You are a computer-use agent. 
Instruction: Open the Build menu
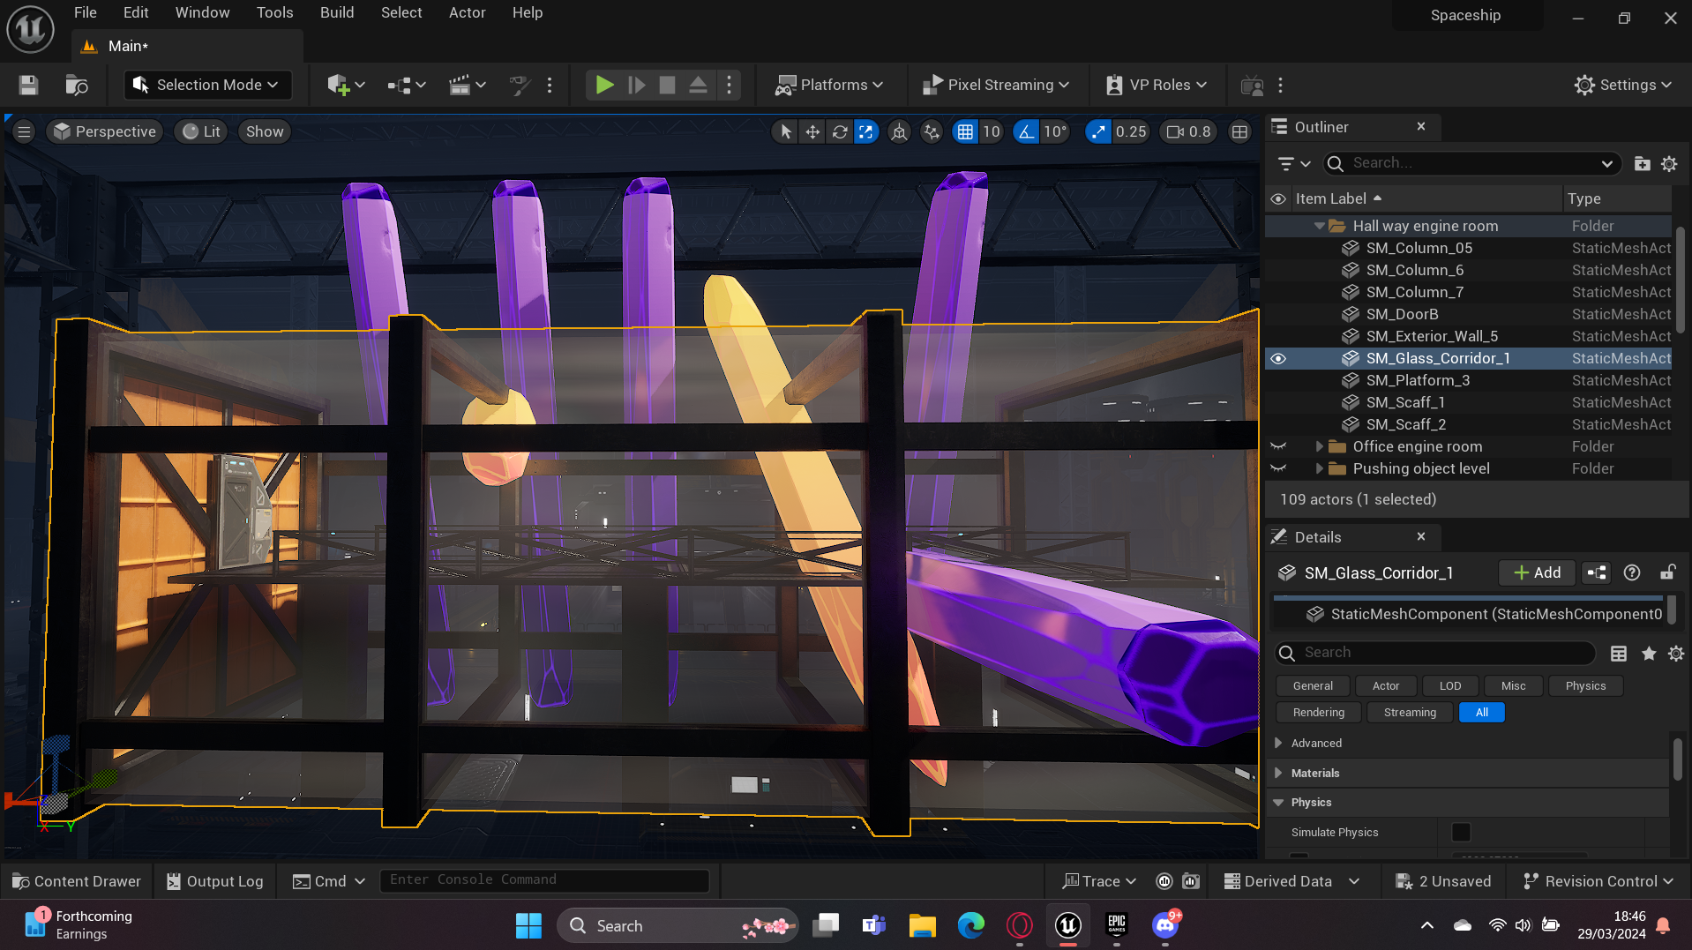coord(336,12)
